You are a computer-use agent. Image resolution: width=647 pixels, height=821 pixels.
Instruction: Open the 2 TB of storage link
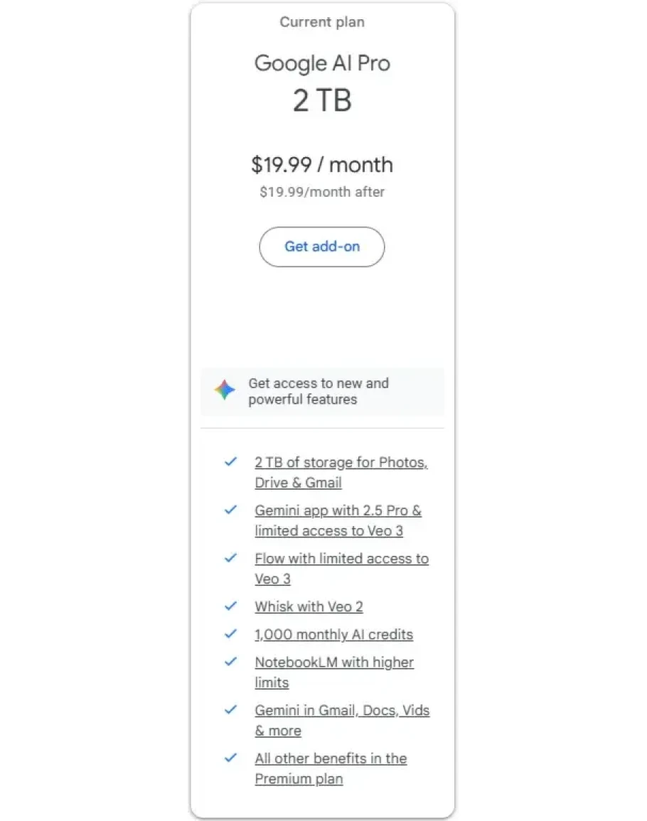[x=341, y=463]
